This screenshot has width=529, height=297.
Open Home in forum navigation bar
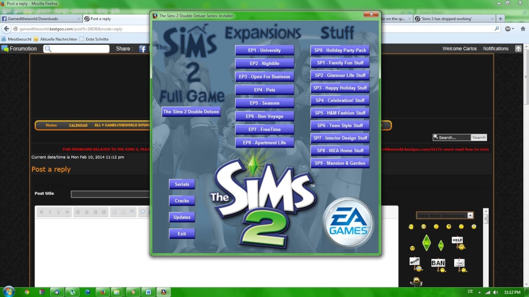(51, 125)
